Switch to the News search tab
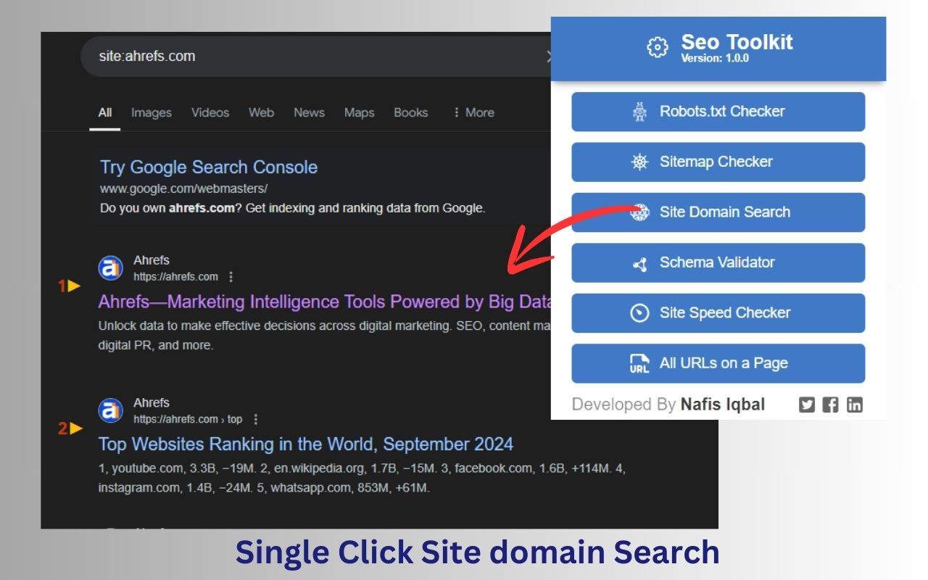 click(x=309, y=112)
